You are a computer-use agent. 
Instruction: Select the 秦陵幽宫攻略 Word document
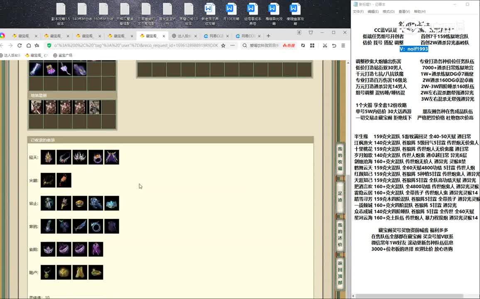(x=295, y=14)
